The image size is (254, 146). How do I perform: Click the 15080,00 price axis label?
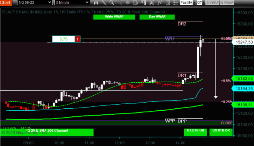pyautogui.click(x=244, y=135)
